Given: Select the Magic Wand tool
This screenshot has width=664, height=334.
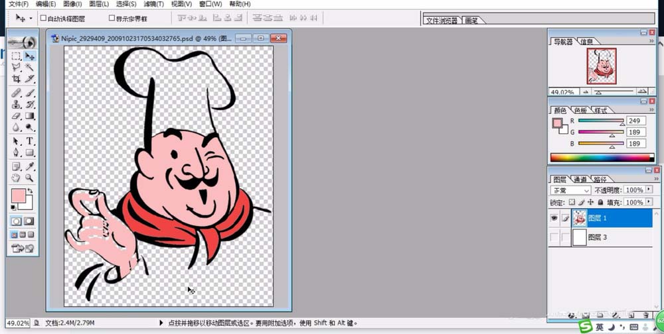Looking at the screenshot, I should pyautogui.click(x=30, y=67).
